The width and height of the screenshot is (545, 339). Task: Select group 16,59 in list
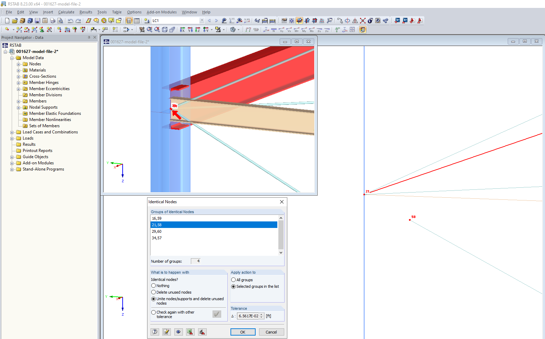(x=214, y=218)
